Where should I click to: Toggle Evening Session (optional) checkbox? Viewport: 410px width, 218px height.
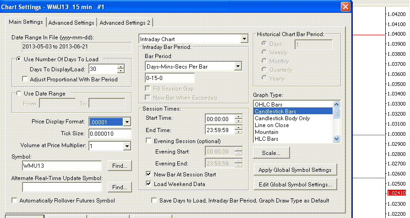[148, 141]
